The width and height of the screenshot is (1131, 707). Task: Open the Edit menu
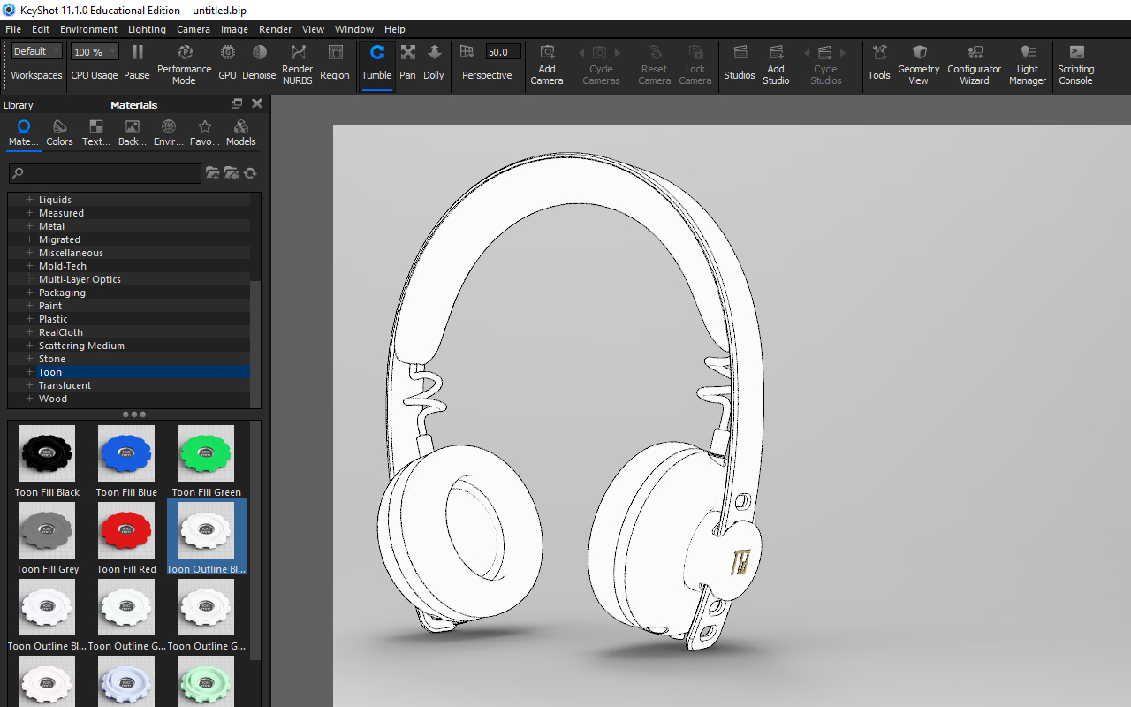(41, 29)
